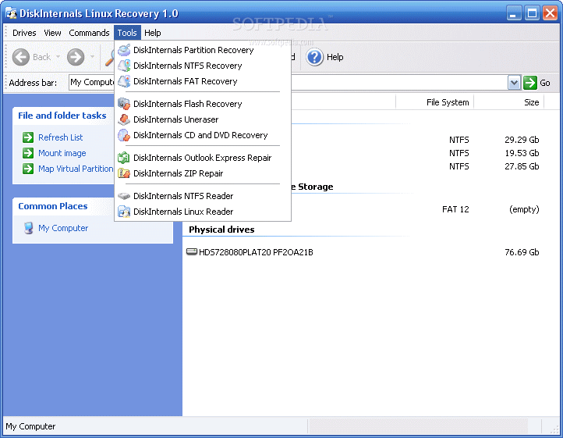563x438 pixels.
Task: Click the Partition Recovery icon in Tools menu
Action: click(x=124, y=50)
